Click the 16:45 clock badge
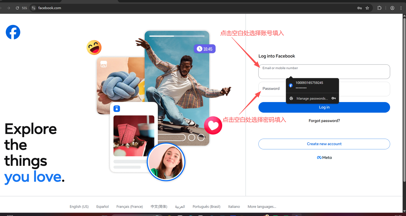406x216 pixels. tap(205, 49)
